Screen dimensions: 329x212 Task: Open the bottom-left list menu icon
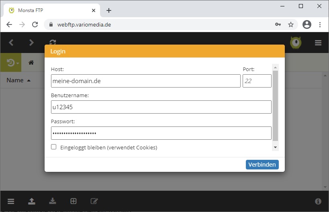tap(11, 201)
